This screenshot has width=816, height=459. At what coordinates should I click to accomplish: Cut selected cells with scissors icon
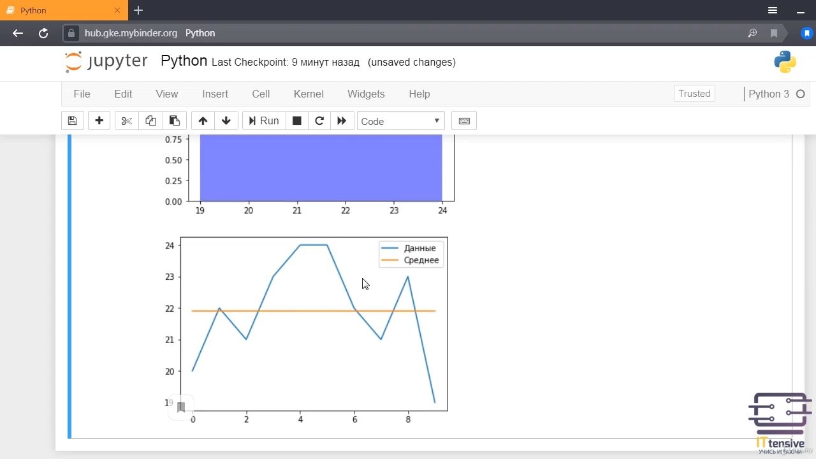pos(127,120)
